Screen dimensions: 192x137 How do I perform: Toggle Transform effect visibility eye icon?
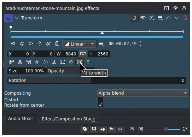[x=143, y=18]
